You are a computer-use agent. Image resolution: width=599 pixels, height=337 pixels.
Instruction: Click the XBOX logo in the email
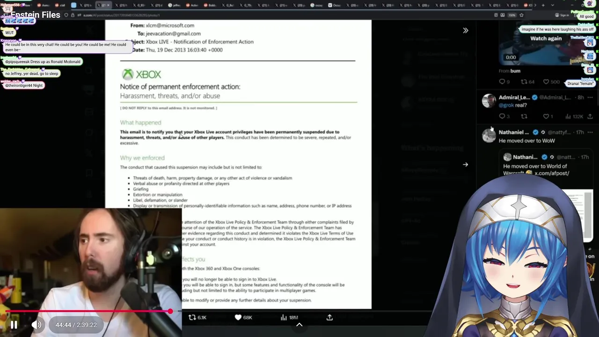tap(141, 74)
